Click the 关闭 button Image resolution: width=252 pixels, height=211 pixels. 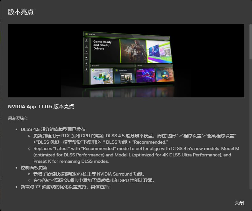239,203
